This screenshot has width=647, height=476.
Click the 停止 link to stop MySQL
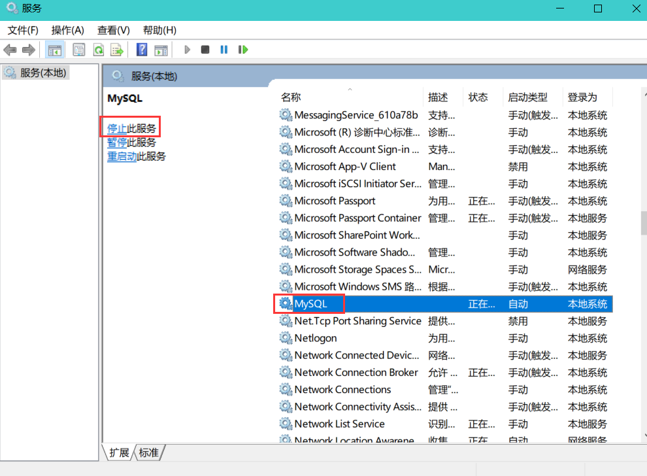[x=117, y=128]
